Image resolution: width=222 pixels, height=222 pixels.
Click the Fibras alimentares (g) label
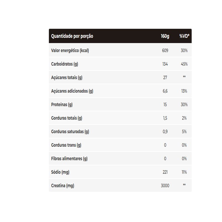click(x=69, y=158)
